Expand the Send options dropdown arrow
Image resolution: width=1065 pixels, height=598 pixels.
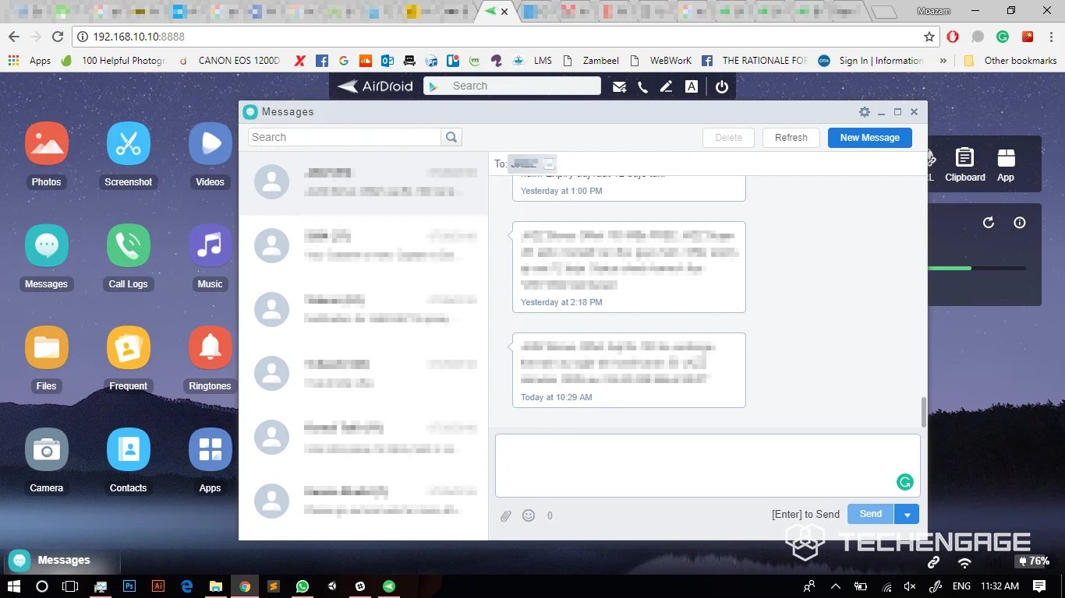coord(907,514)
